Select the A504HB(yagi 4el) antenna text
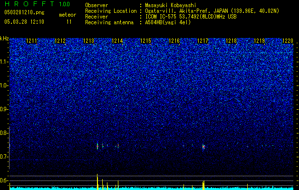 click(x=168, y=22)
